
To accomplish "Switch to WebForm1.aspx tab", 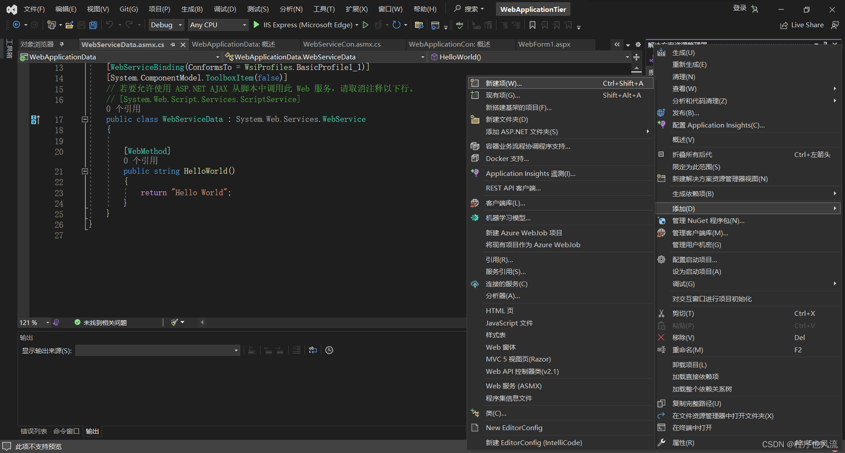I will pos(544,44).
